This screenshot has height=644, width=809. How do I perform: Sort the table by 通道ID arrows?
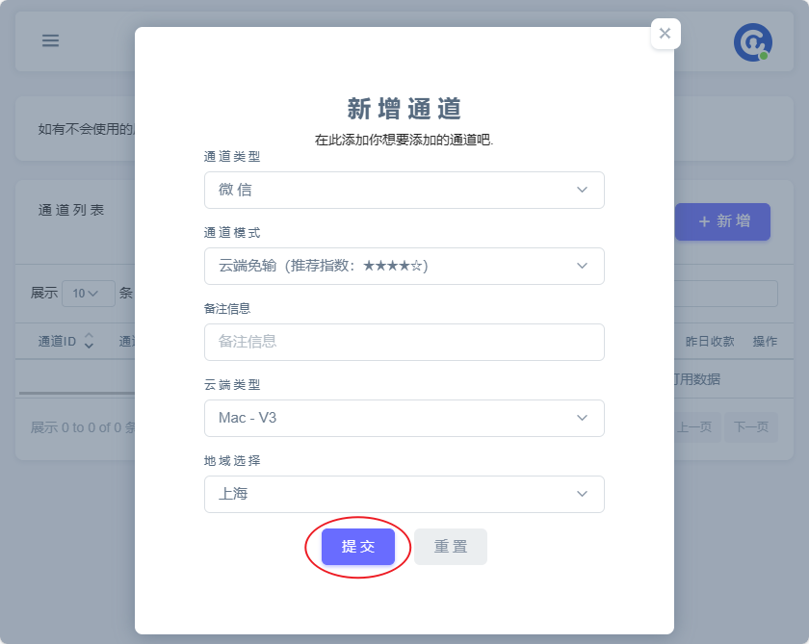89,341
